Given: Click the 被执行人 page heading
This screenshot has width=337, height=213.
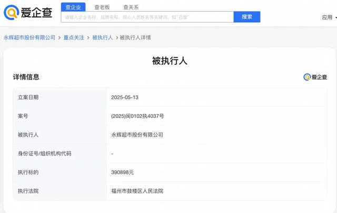Looking at the screenshot, I should (x=170, y=61).
